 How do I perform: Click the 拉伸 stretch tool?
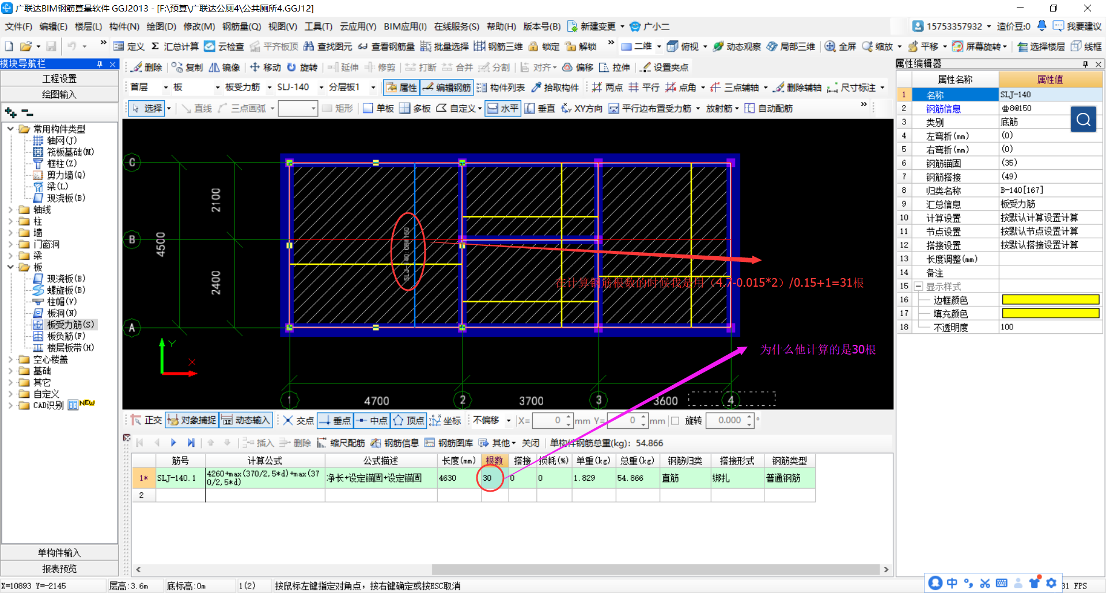(x=614, y=67)
